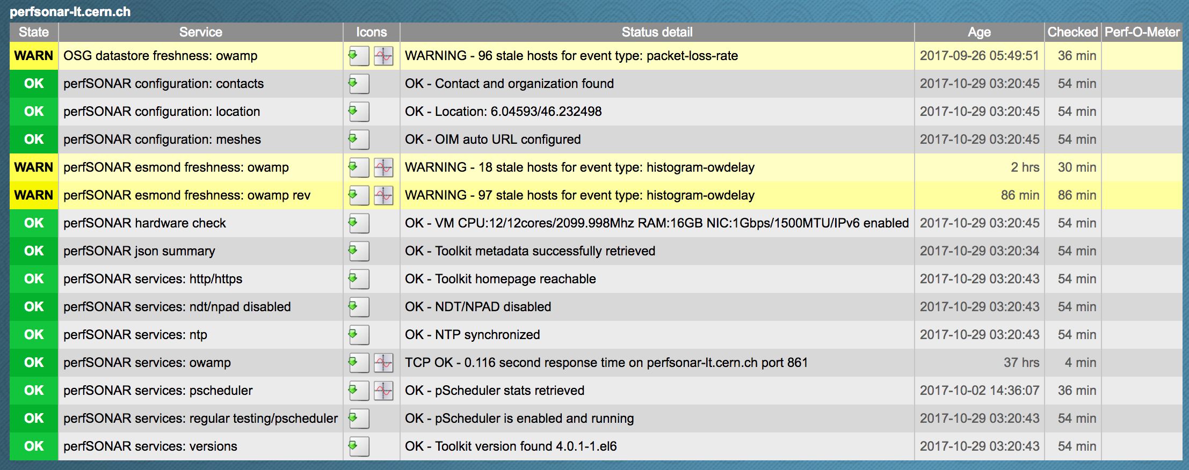The height and width of the screenshot is (470, 1189).
Task: Sort by Service column header
Action: [x=200, y=32]
